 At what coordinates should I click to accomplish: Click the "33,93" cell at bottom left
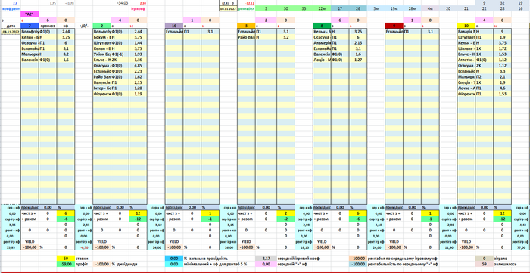pos(11,247)
